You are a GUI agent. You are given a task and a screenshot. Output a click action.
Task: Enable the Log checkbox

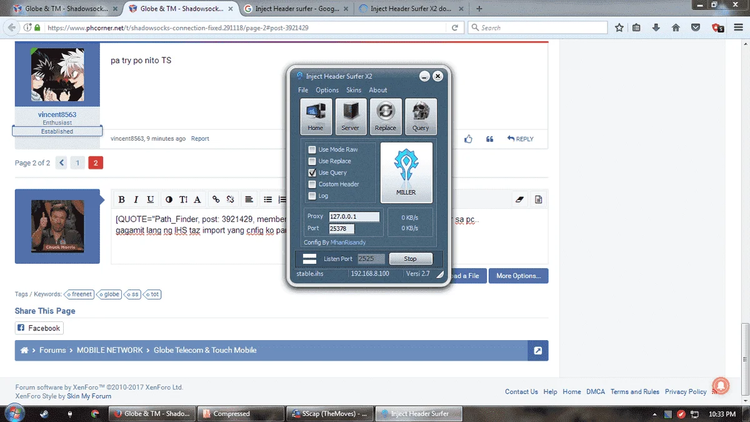coord(312,196)
